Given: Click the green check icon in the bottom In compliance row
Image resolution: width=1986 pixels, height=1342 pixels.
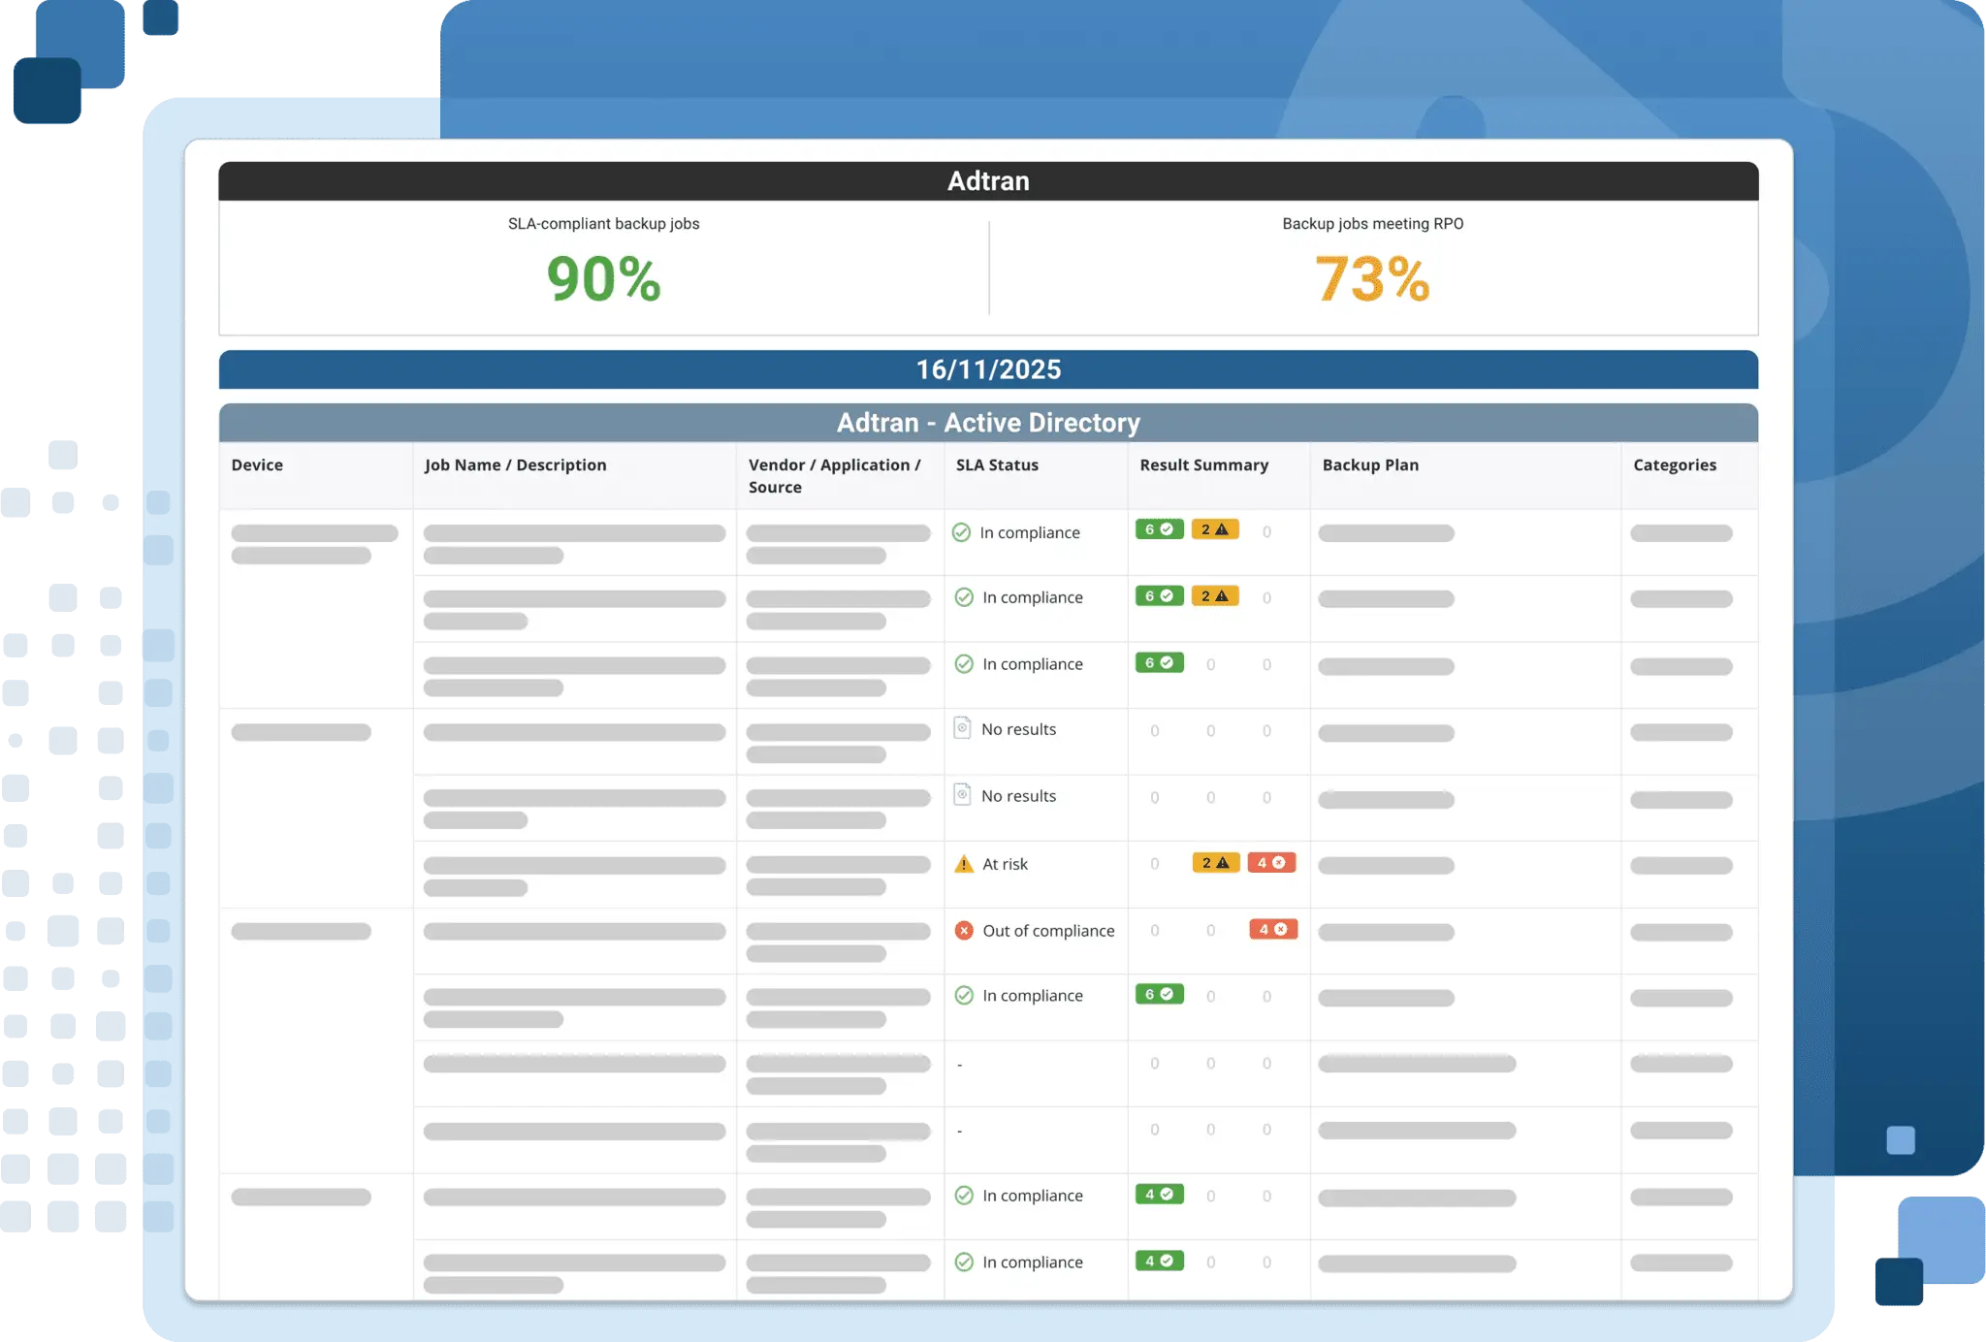Looking at the screenshot, I should [964, 1262].
